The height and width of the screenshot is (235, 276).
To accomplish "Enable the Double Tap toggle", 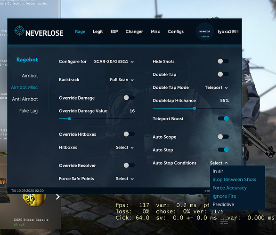I will click(223, 74).
